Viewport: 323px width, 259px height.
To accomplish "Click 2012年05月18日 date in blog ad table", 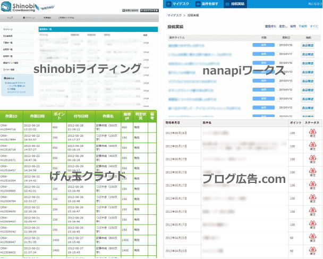I will click(x=176, y=133).
